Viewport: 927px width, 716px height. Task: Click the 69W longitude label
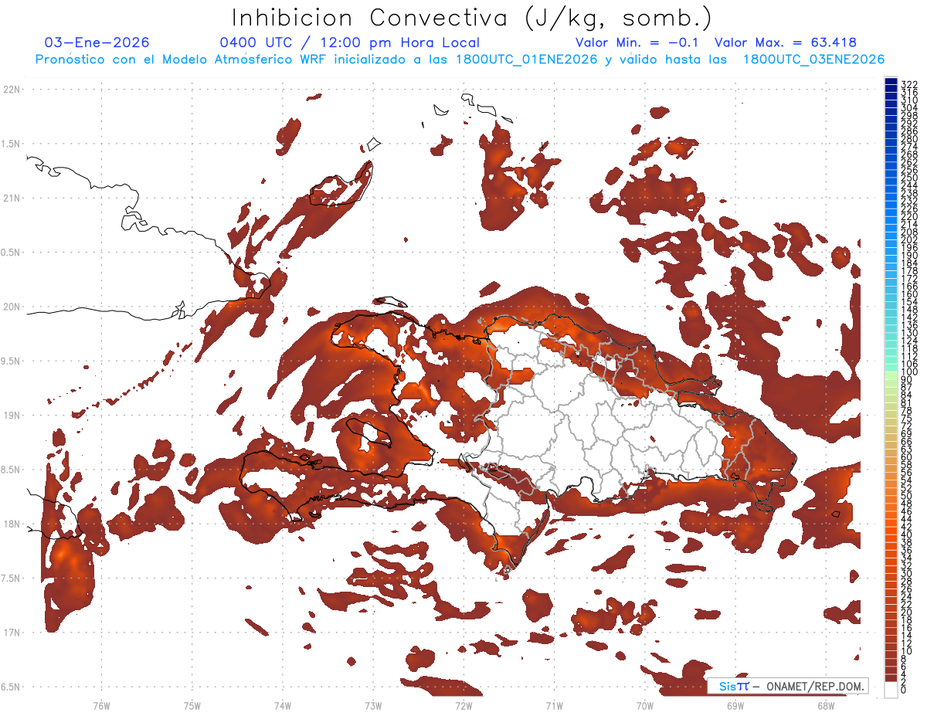735,705
